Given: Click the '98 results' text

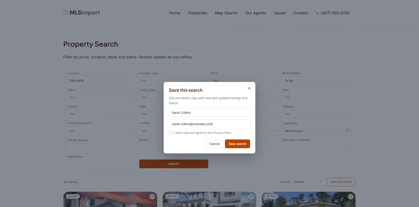Looking at the screenshot, I should point(70,182).
